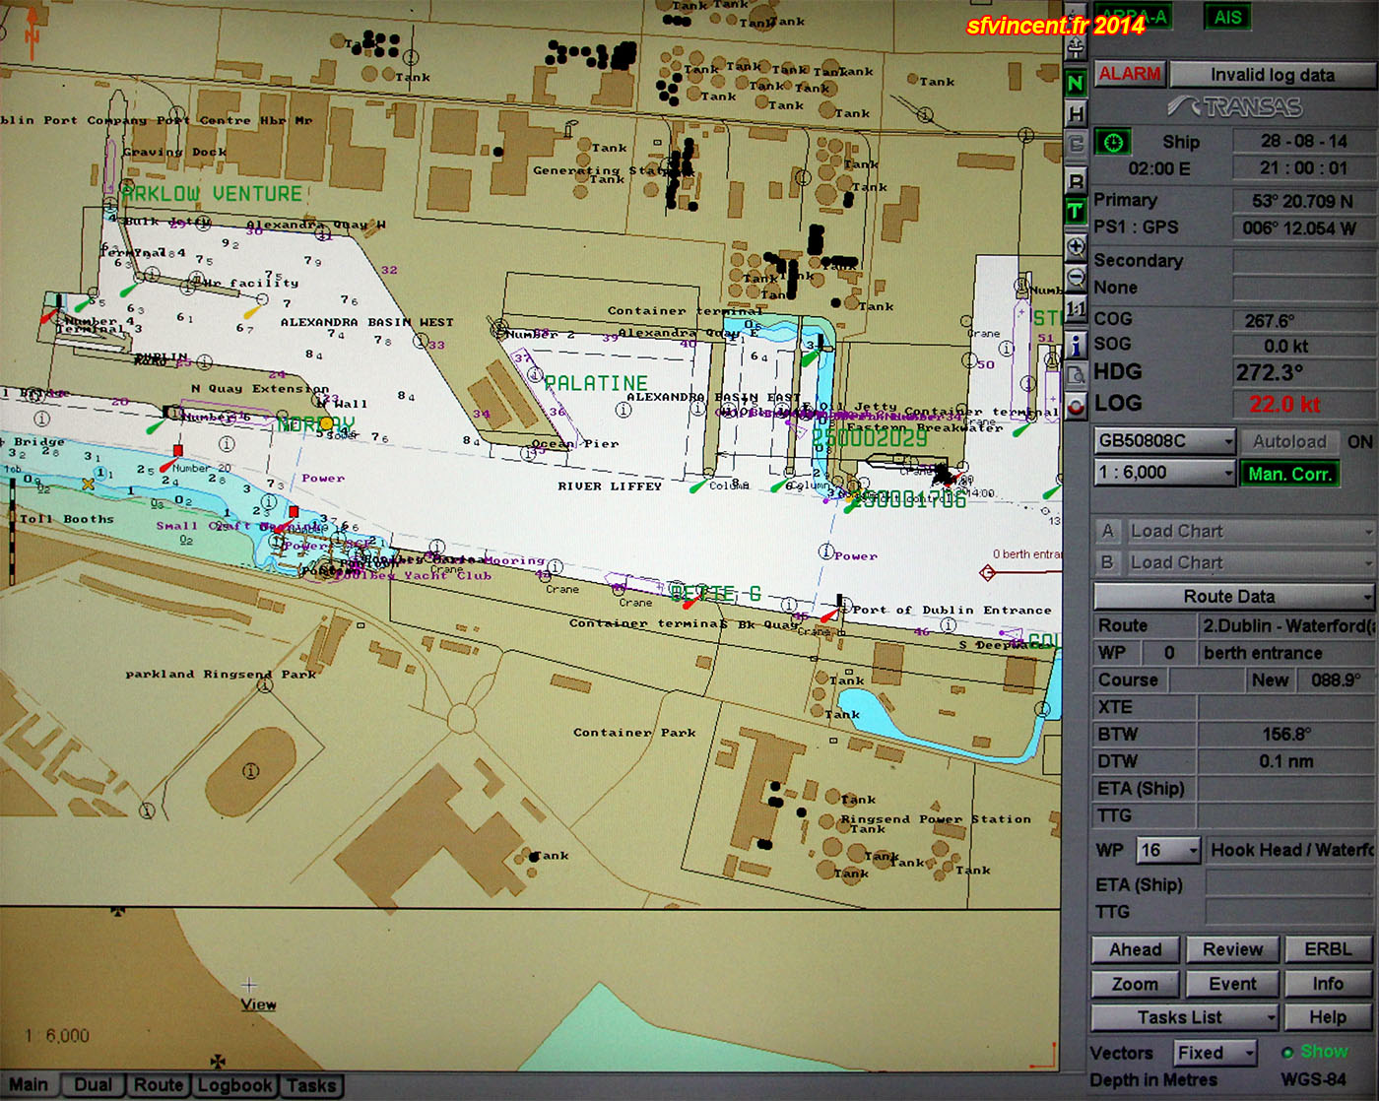
Task: Click the zoom in magnifier icon
Action: [1076, 246]
